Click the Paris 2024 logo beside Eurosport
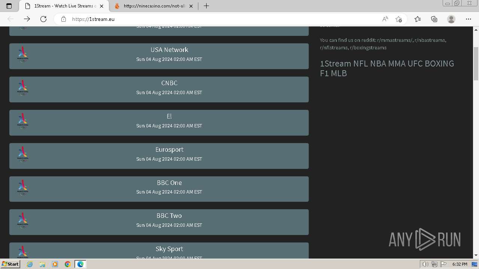 click(x=23, y=154)
